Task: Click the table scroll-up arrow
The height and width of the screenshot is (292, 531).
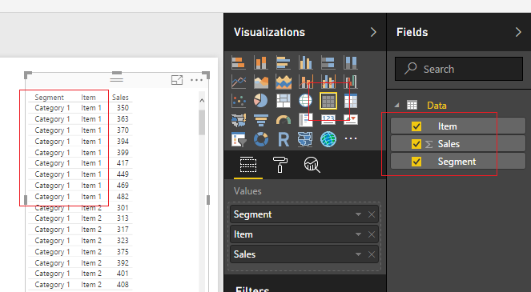Action: [x=202, y=101]
